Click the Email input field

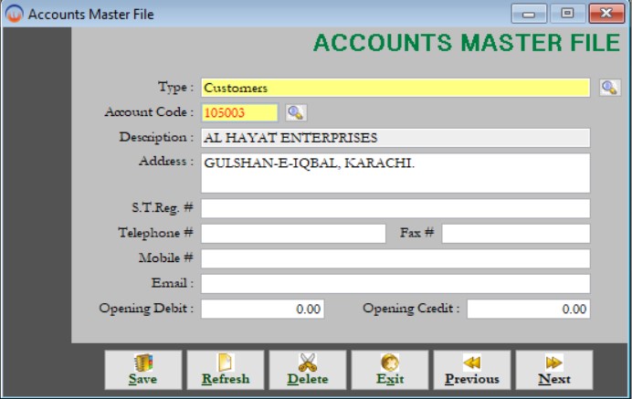coord(395,284)
